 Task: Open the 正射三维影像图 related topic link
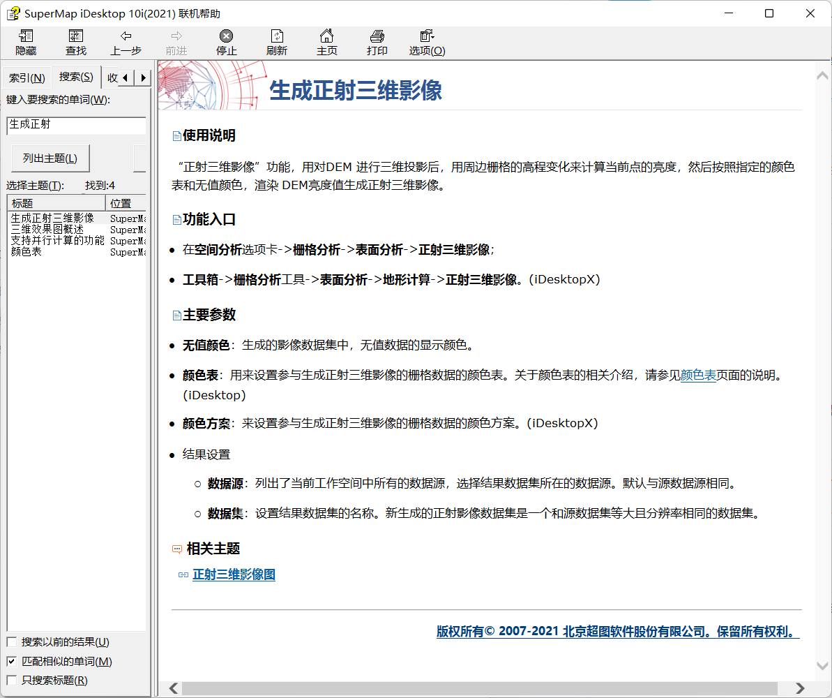point(234,574)
